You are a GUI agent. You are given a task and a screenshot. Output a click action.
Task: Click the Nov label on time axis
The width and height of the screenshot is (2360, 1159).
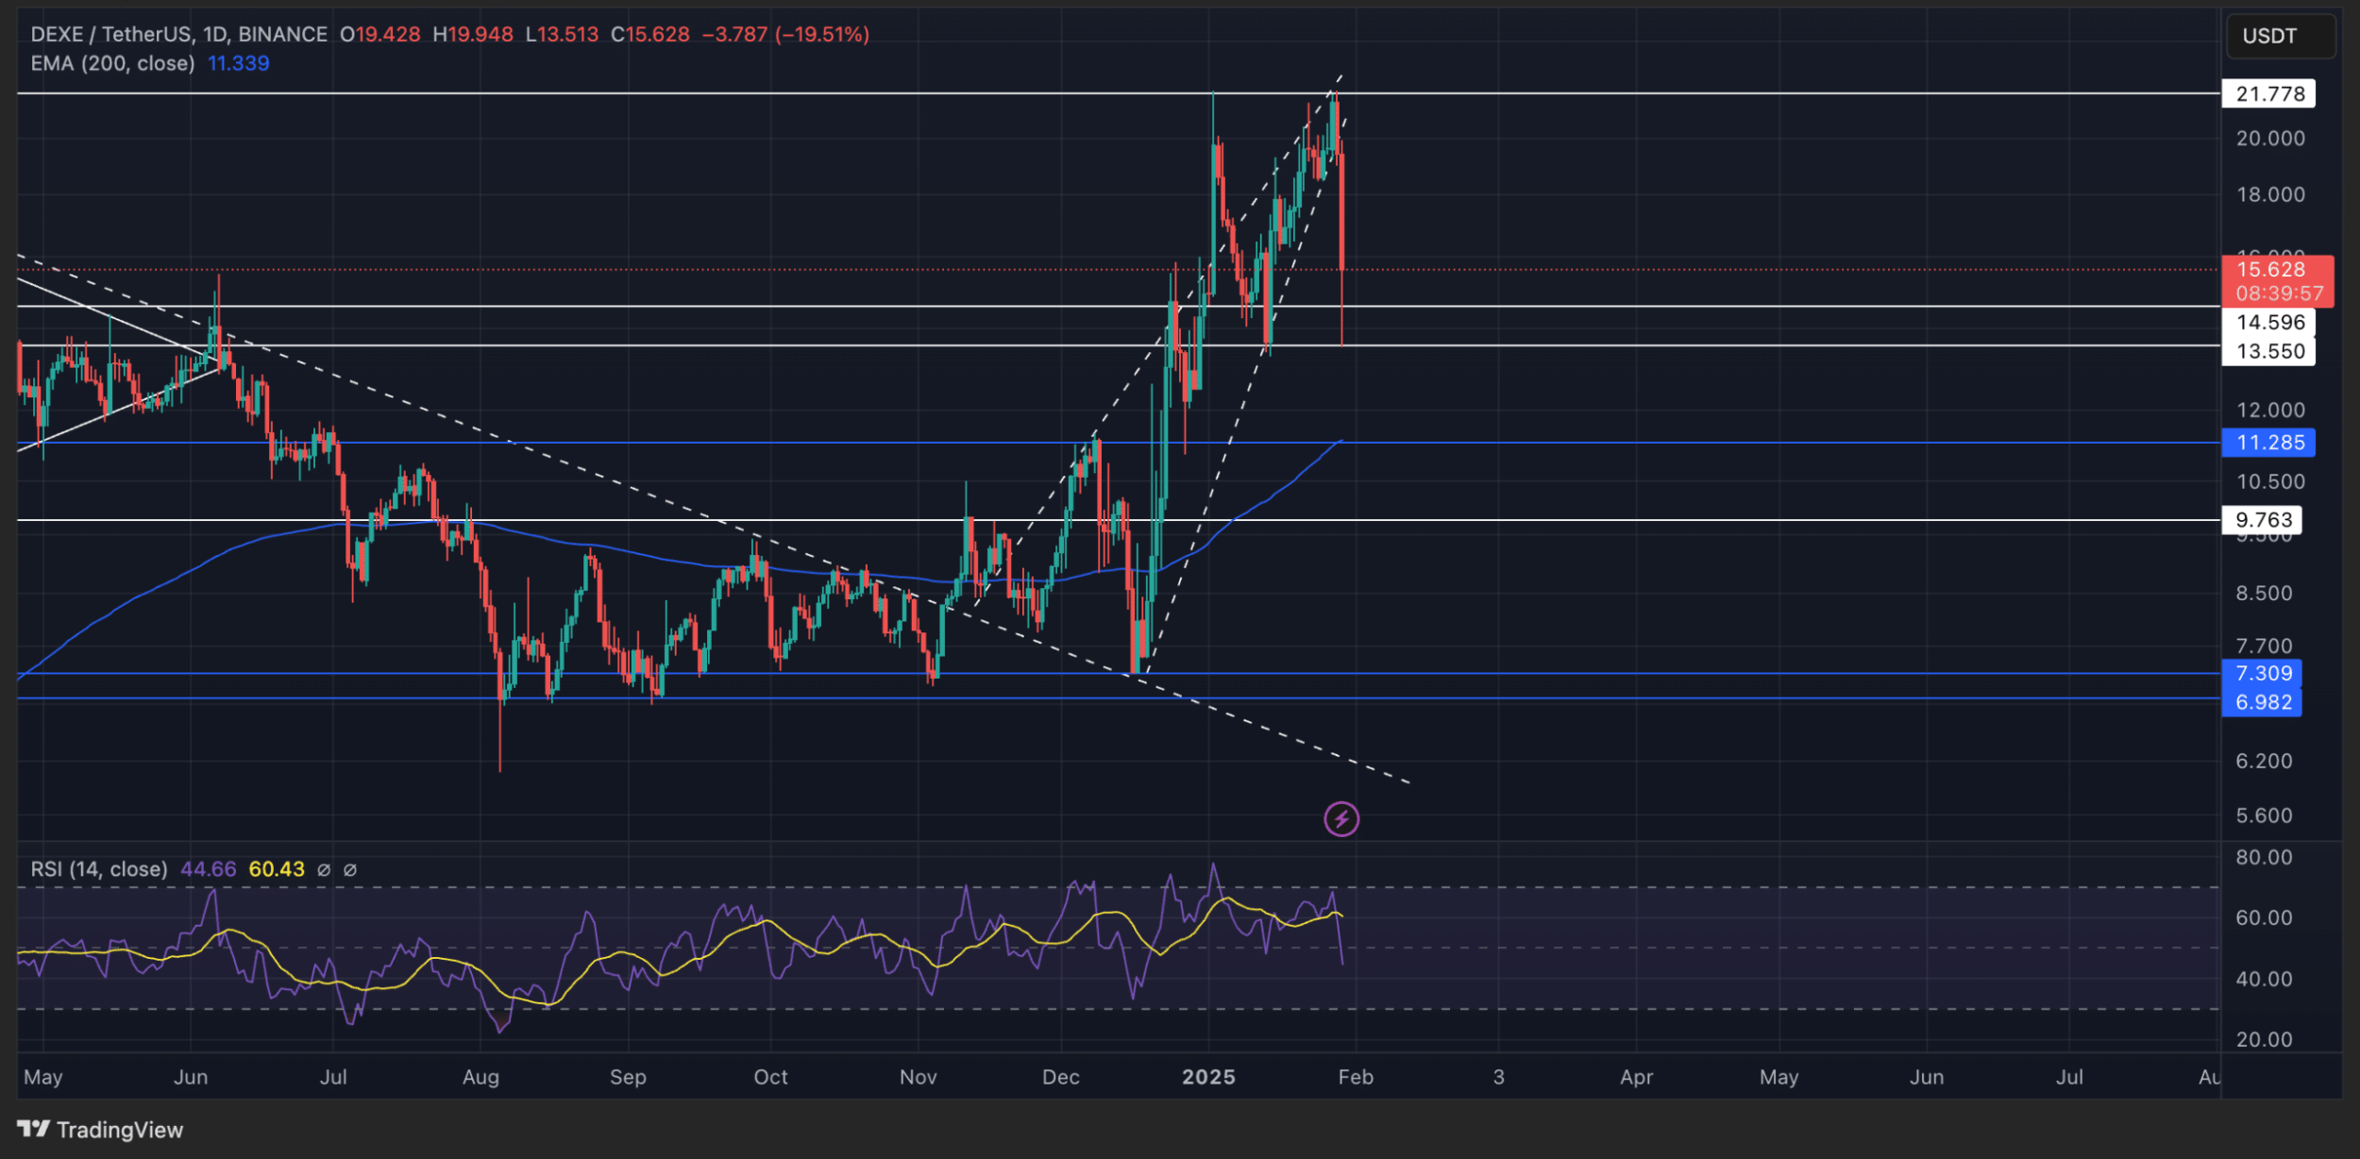pyautogui.click(x=918, y=1077)
